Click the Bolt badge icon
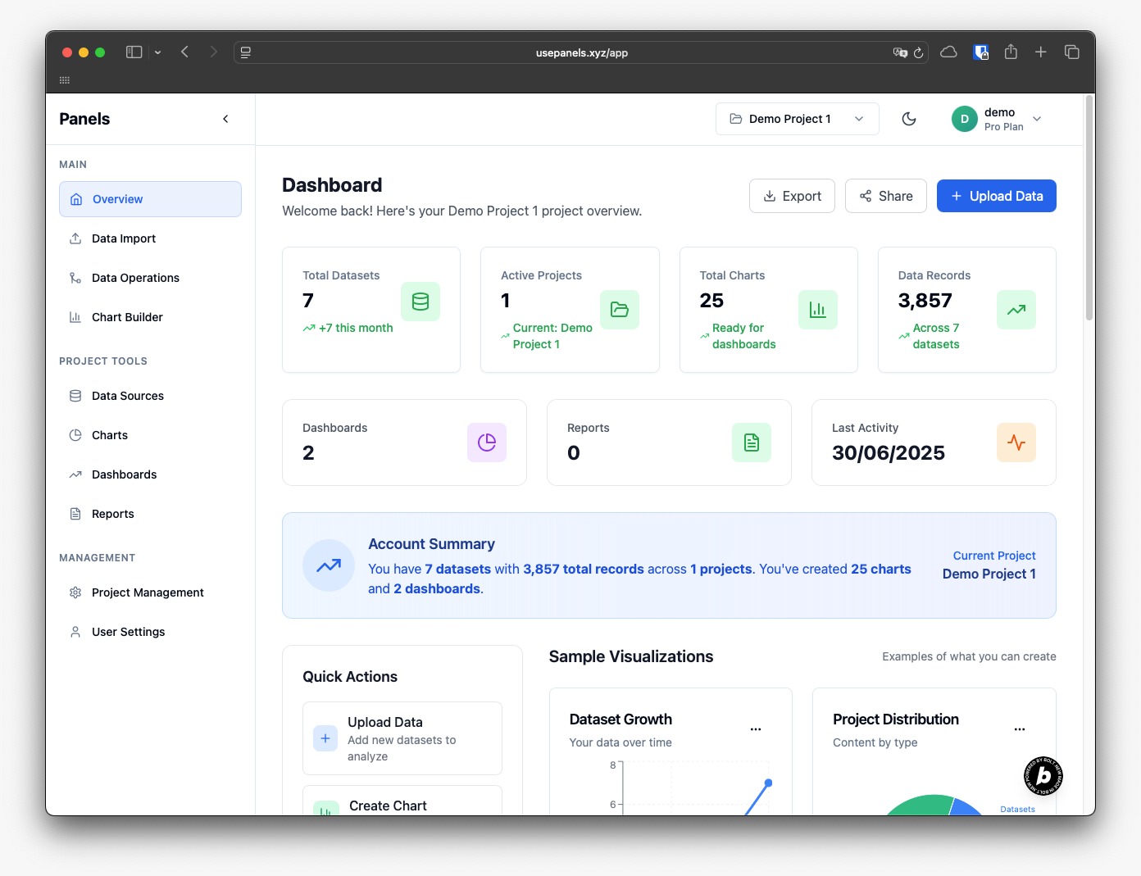The height and width of the screenshot is (876, 1141). coord(1043,776)
